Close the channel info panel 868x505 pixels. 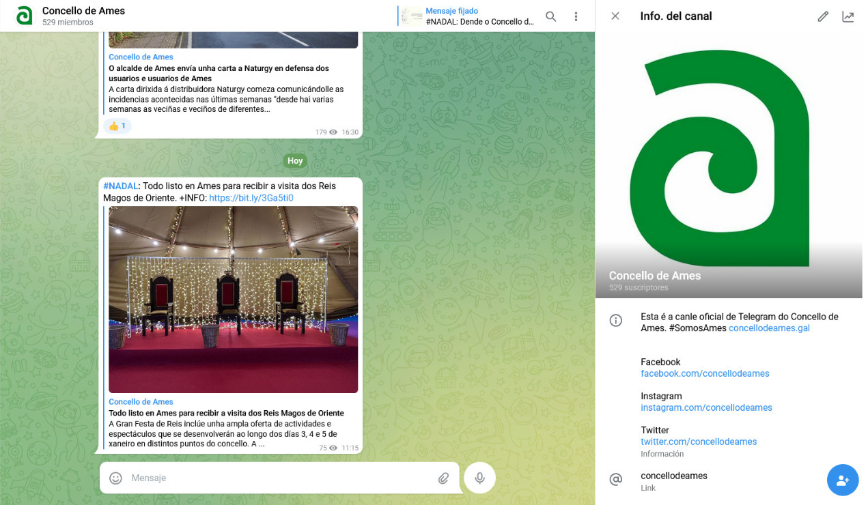pyautogui.click(x=615, y=16)
